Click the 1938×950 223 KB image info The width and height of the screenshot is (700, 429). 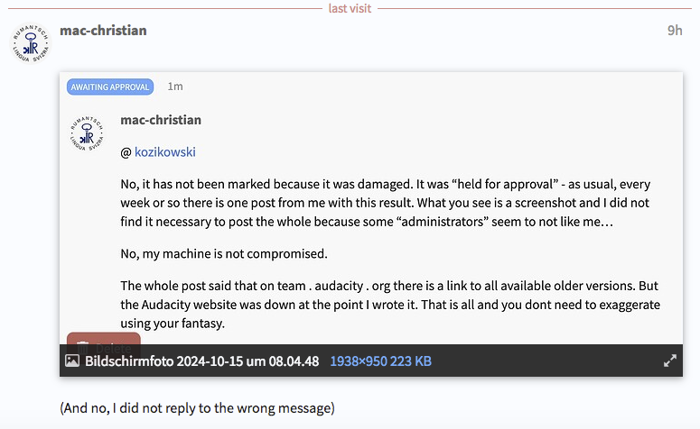click(380, 361)
